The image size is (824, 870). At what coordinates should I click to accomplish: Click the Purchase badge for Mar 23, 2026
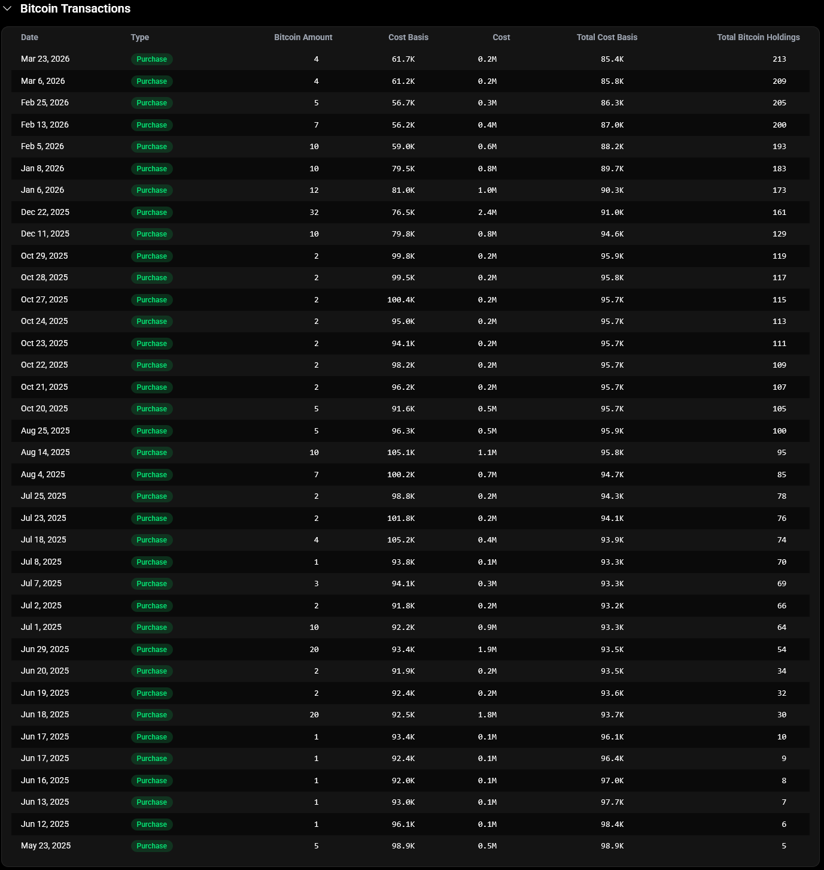click(152, 59)
